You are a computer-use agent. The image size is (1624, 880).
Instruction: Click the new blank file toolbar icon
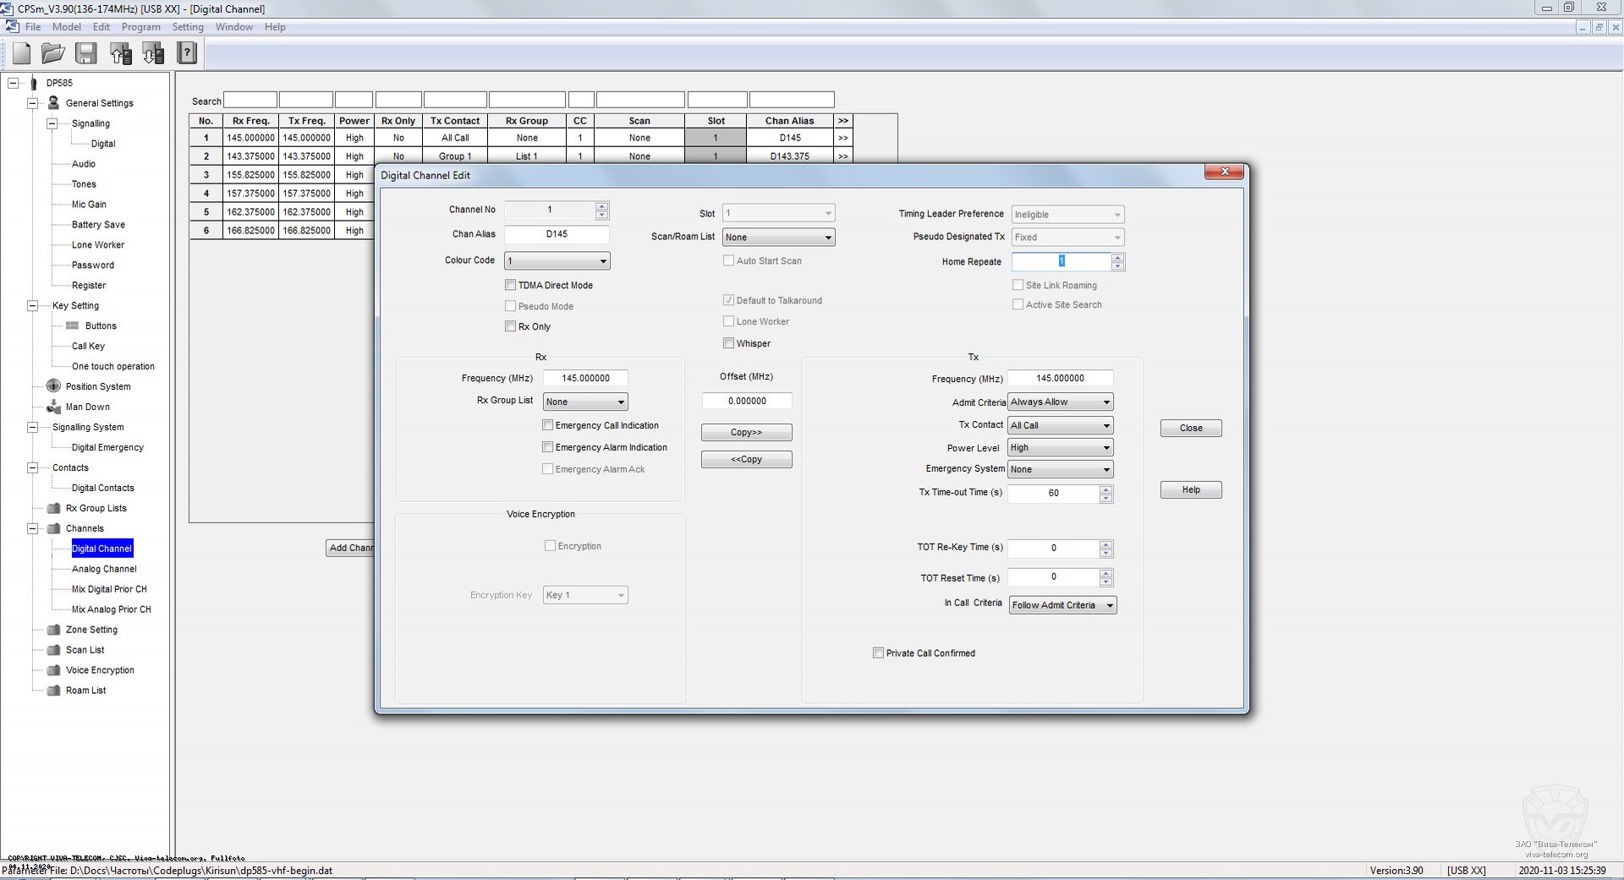[x=22, y=54]
